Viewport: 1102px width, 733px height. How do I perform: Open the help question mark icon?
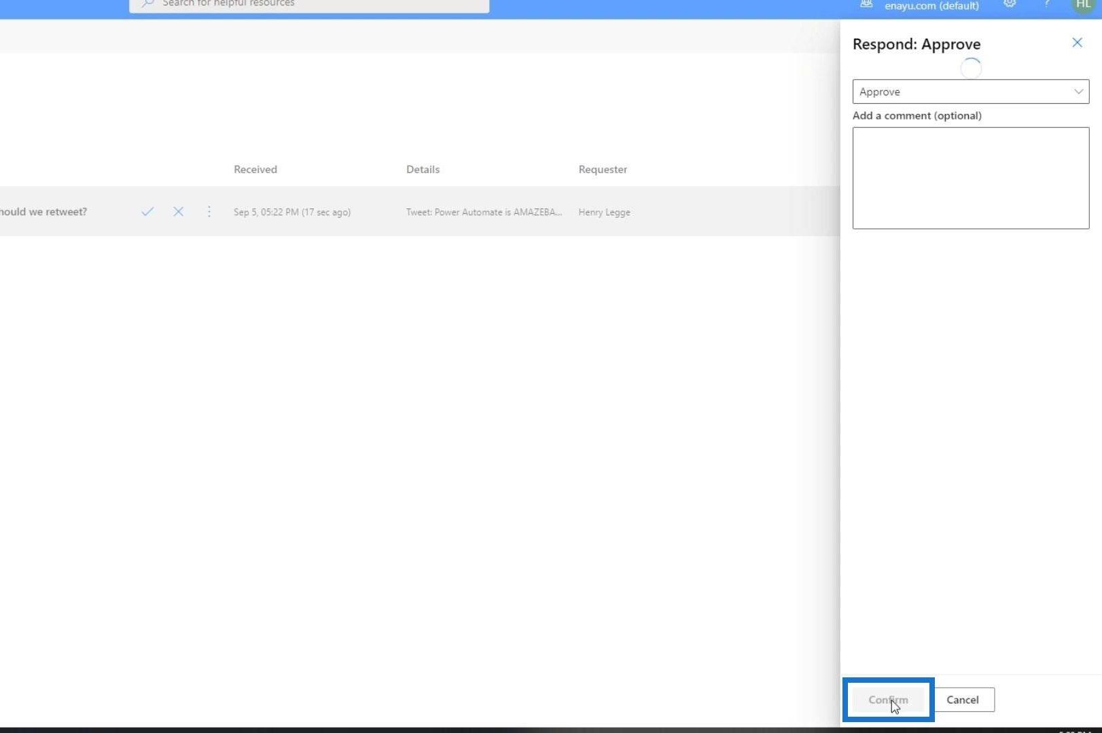1047,4
